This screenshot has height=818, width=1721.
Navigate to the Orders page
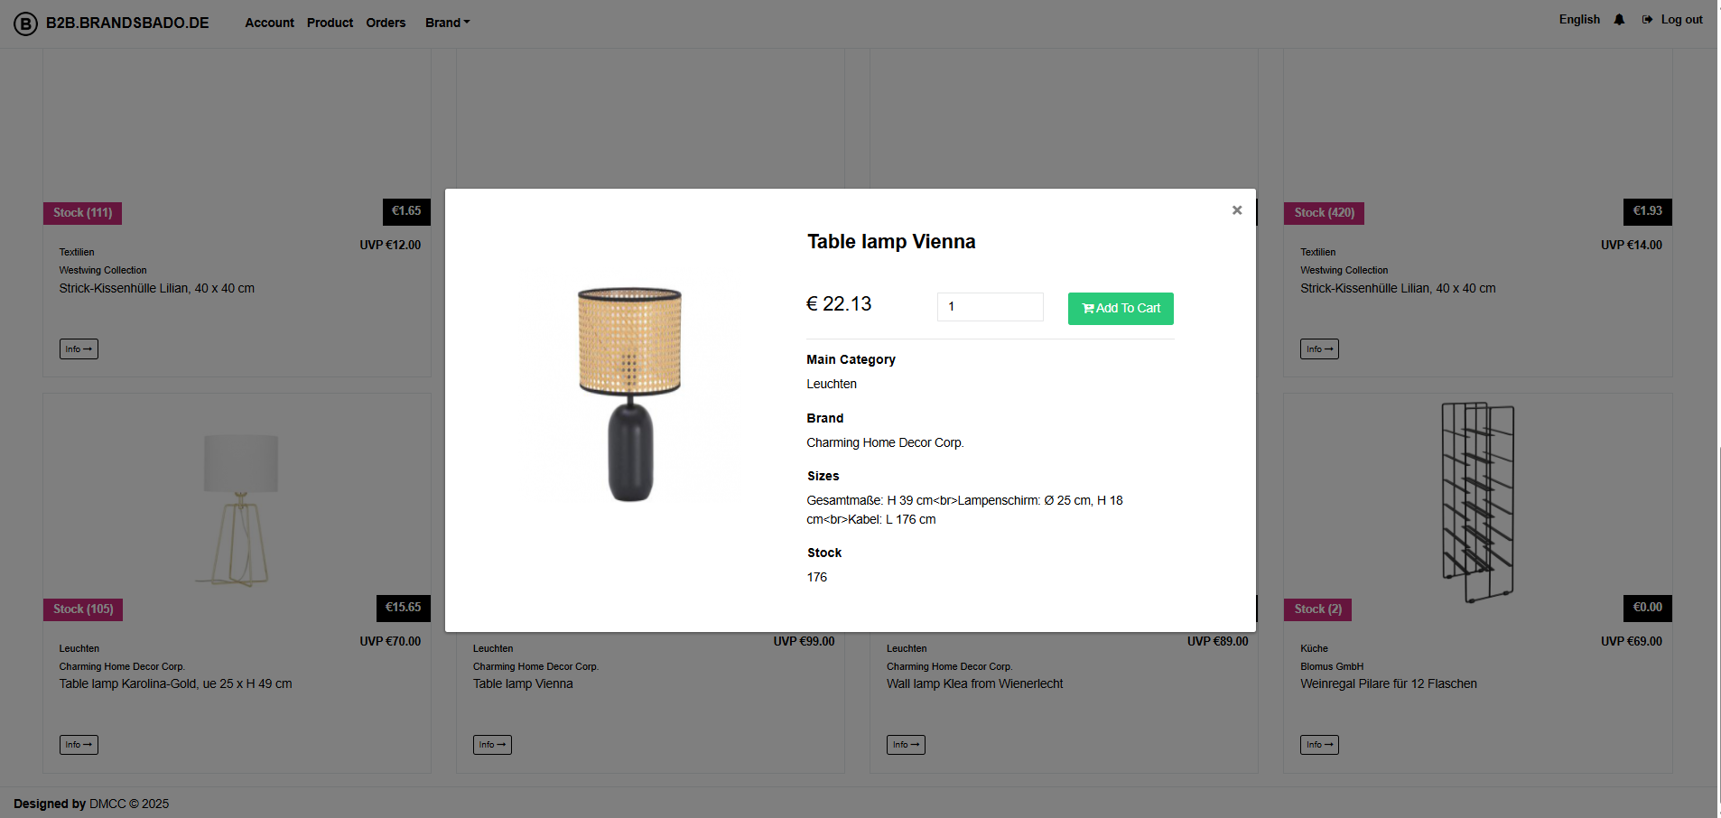(386, 23)
